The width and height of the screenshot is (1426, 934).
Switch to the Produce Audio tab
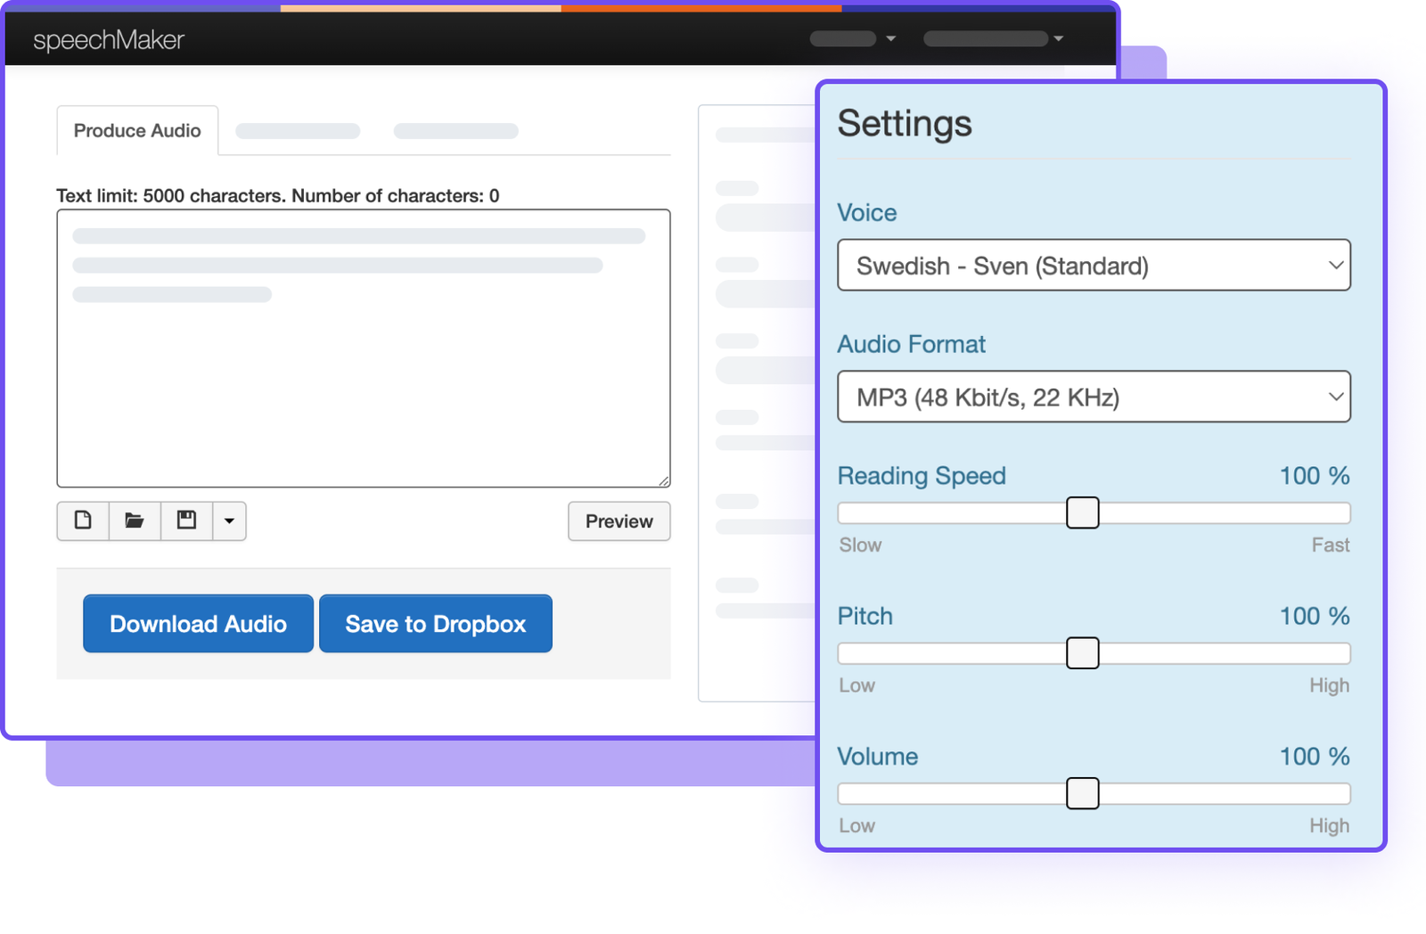[x=137, y=131]
